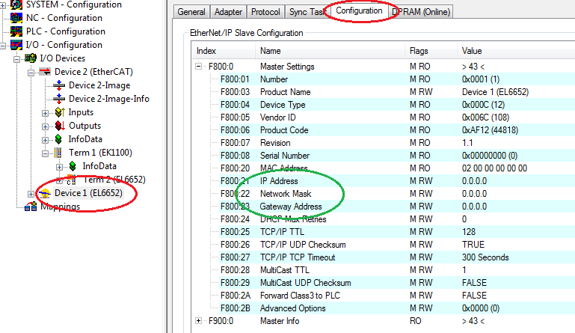The width and height of the screenshot is (575, 333).
Task: Collapse the Device 2 (EtherCAT) node
Action: click(x=31, y=73)
